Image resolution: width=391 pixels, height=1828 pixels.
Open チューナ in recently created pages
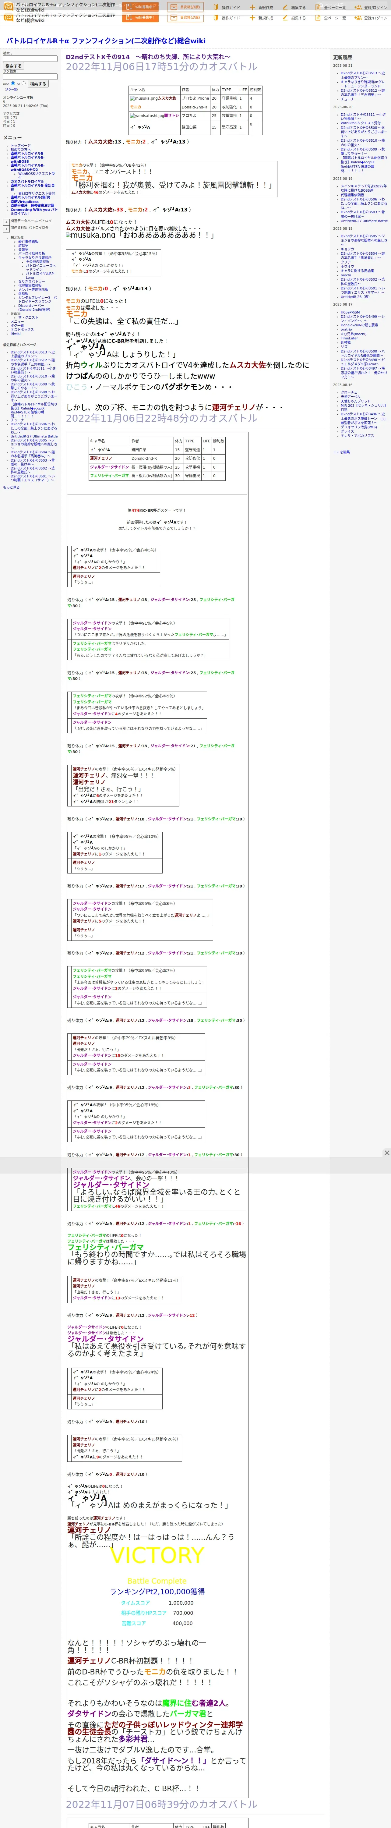pyautogui.click(x=17, y=420)
